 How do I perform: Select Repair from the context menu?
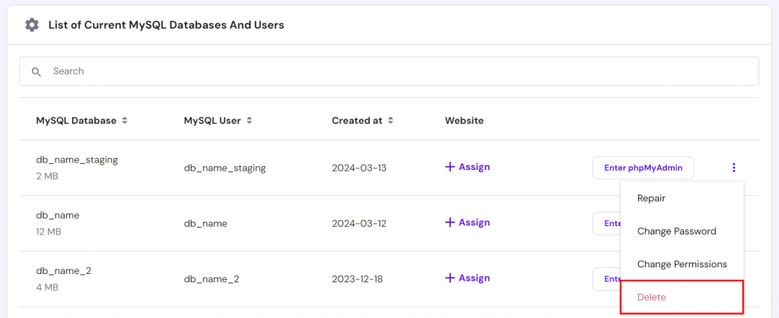[651, 198]
